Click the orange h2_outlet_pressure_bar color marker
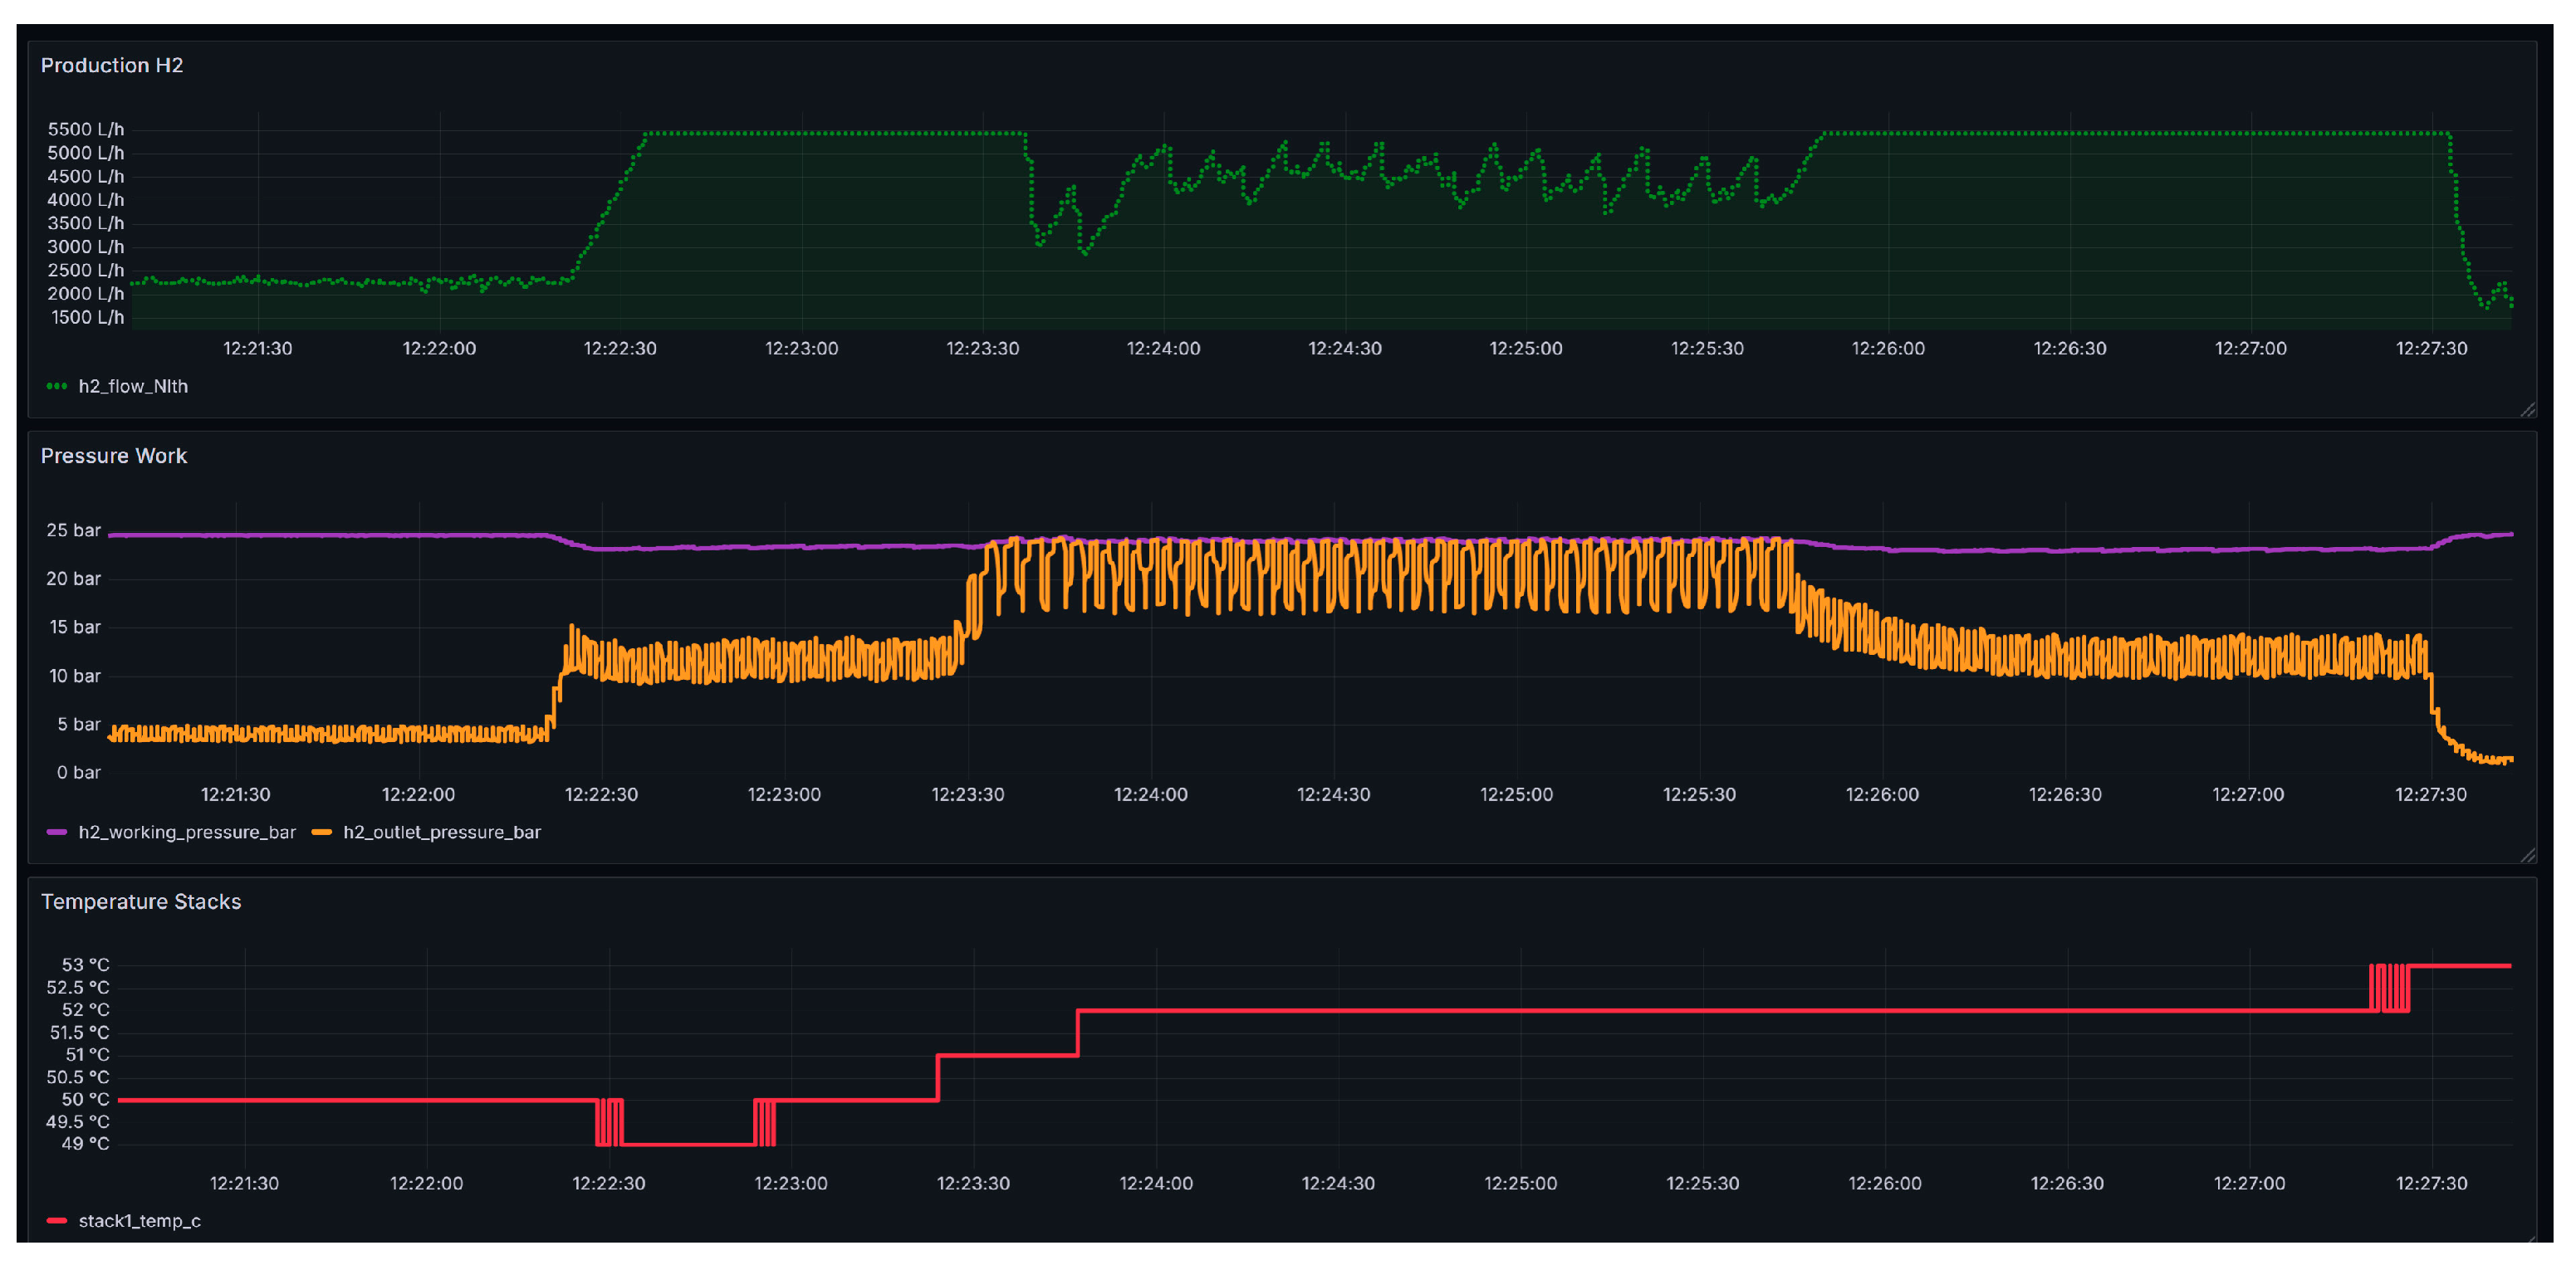 322,833
